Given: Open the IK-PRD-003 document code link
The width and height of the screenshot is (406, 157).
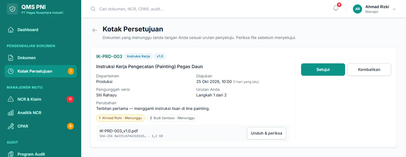Looking at the screenshot, I should tap(109, 56).
